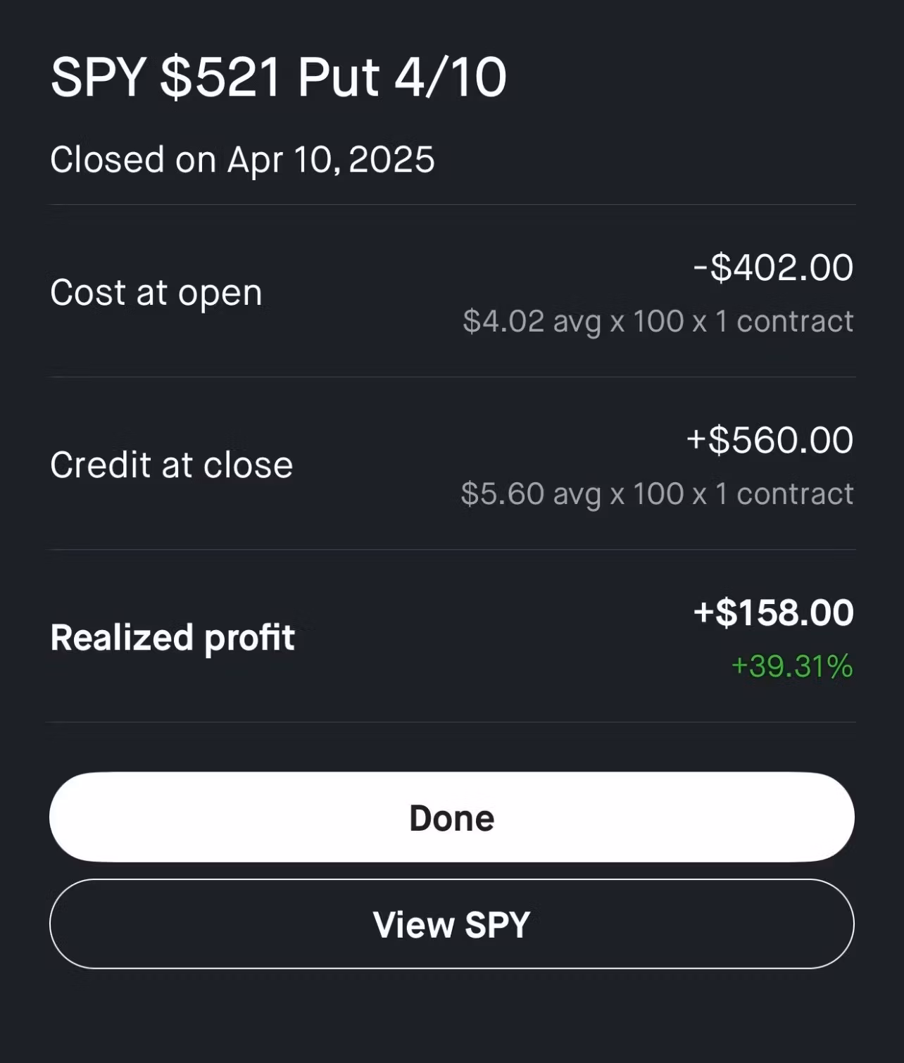Image resolution: width=904 pixels, height=1063 pixels.
Task: Tap the +$560.00 credit amount
Action: (x=770, y=440)
